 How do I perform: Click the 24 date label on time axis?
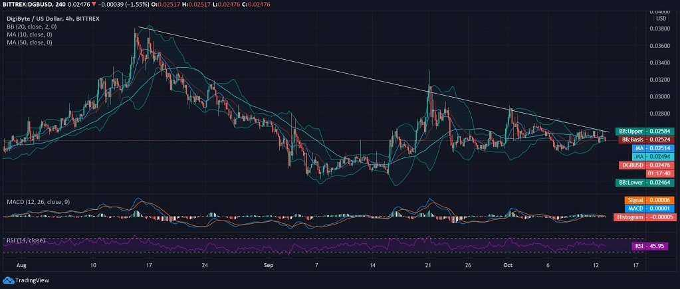pos(205,264)
